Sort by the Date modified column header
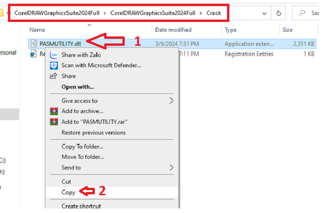This screenshot has height=213, width=327. coord(173,30)
